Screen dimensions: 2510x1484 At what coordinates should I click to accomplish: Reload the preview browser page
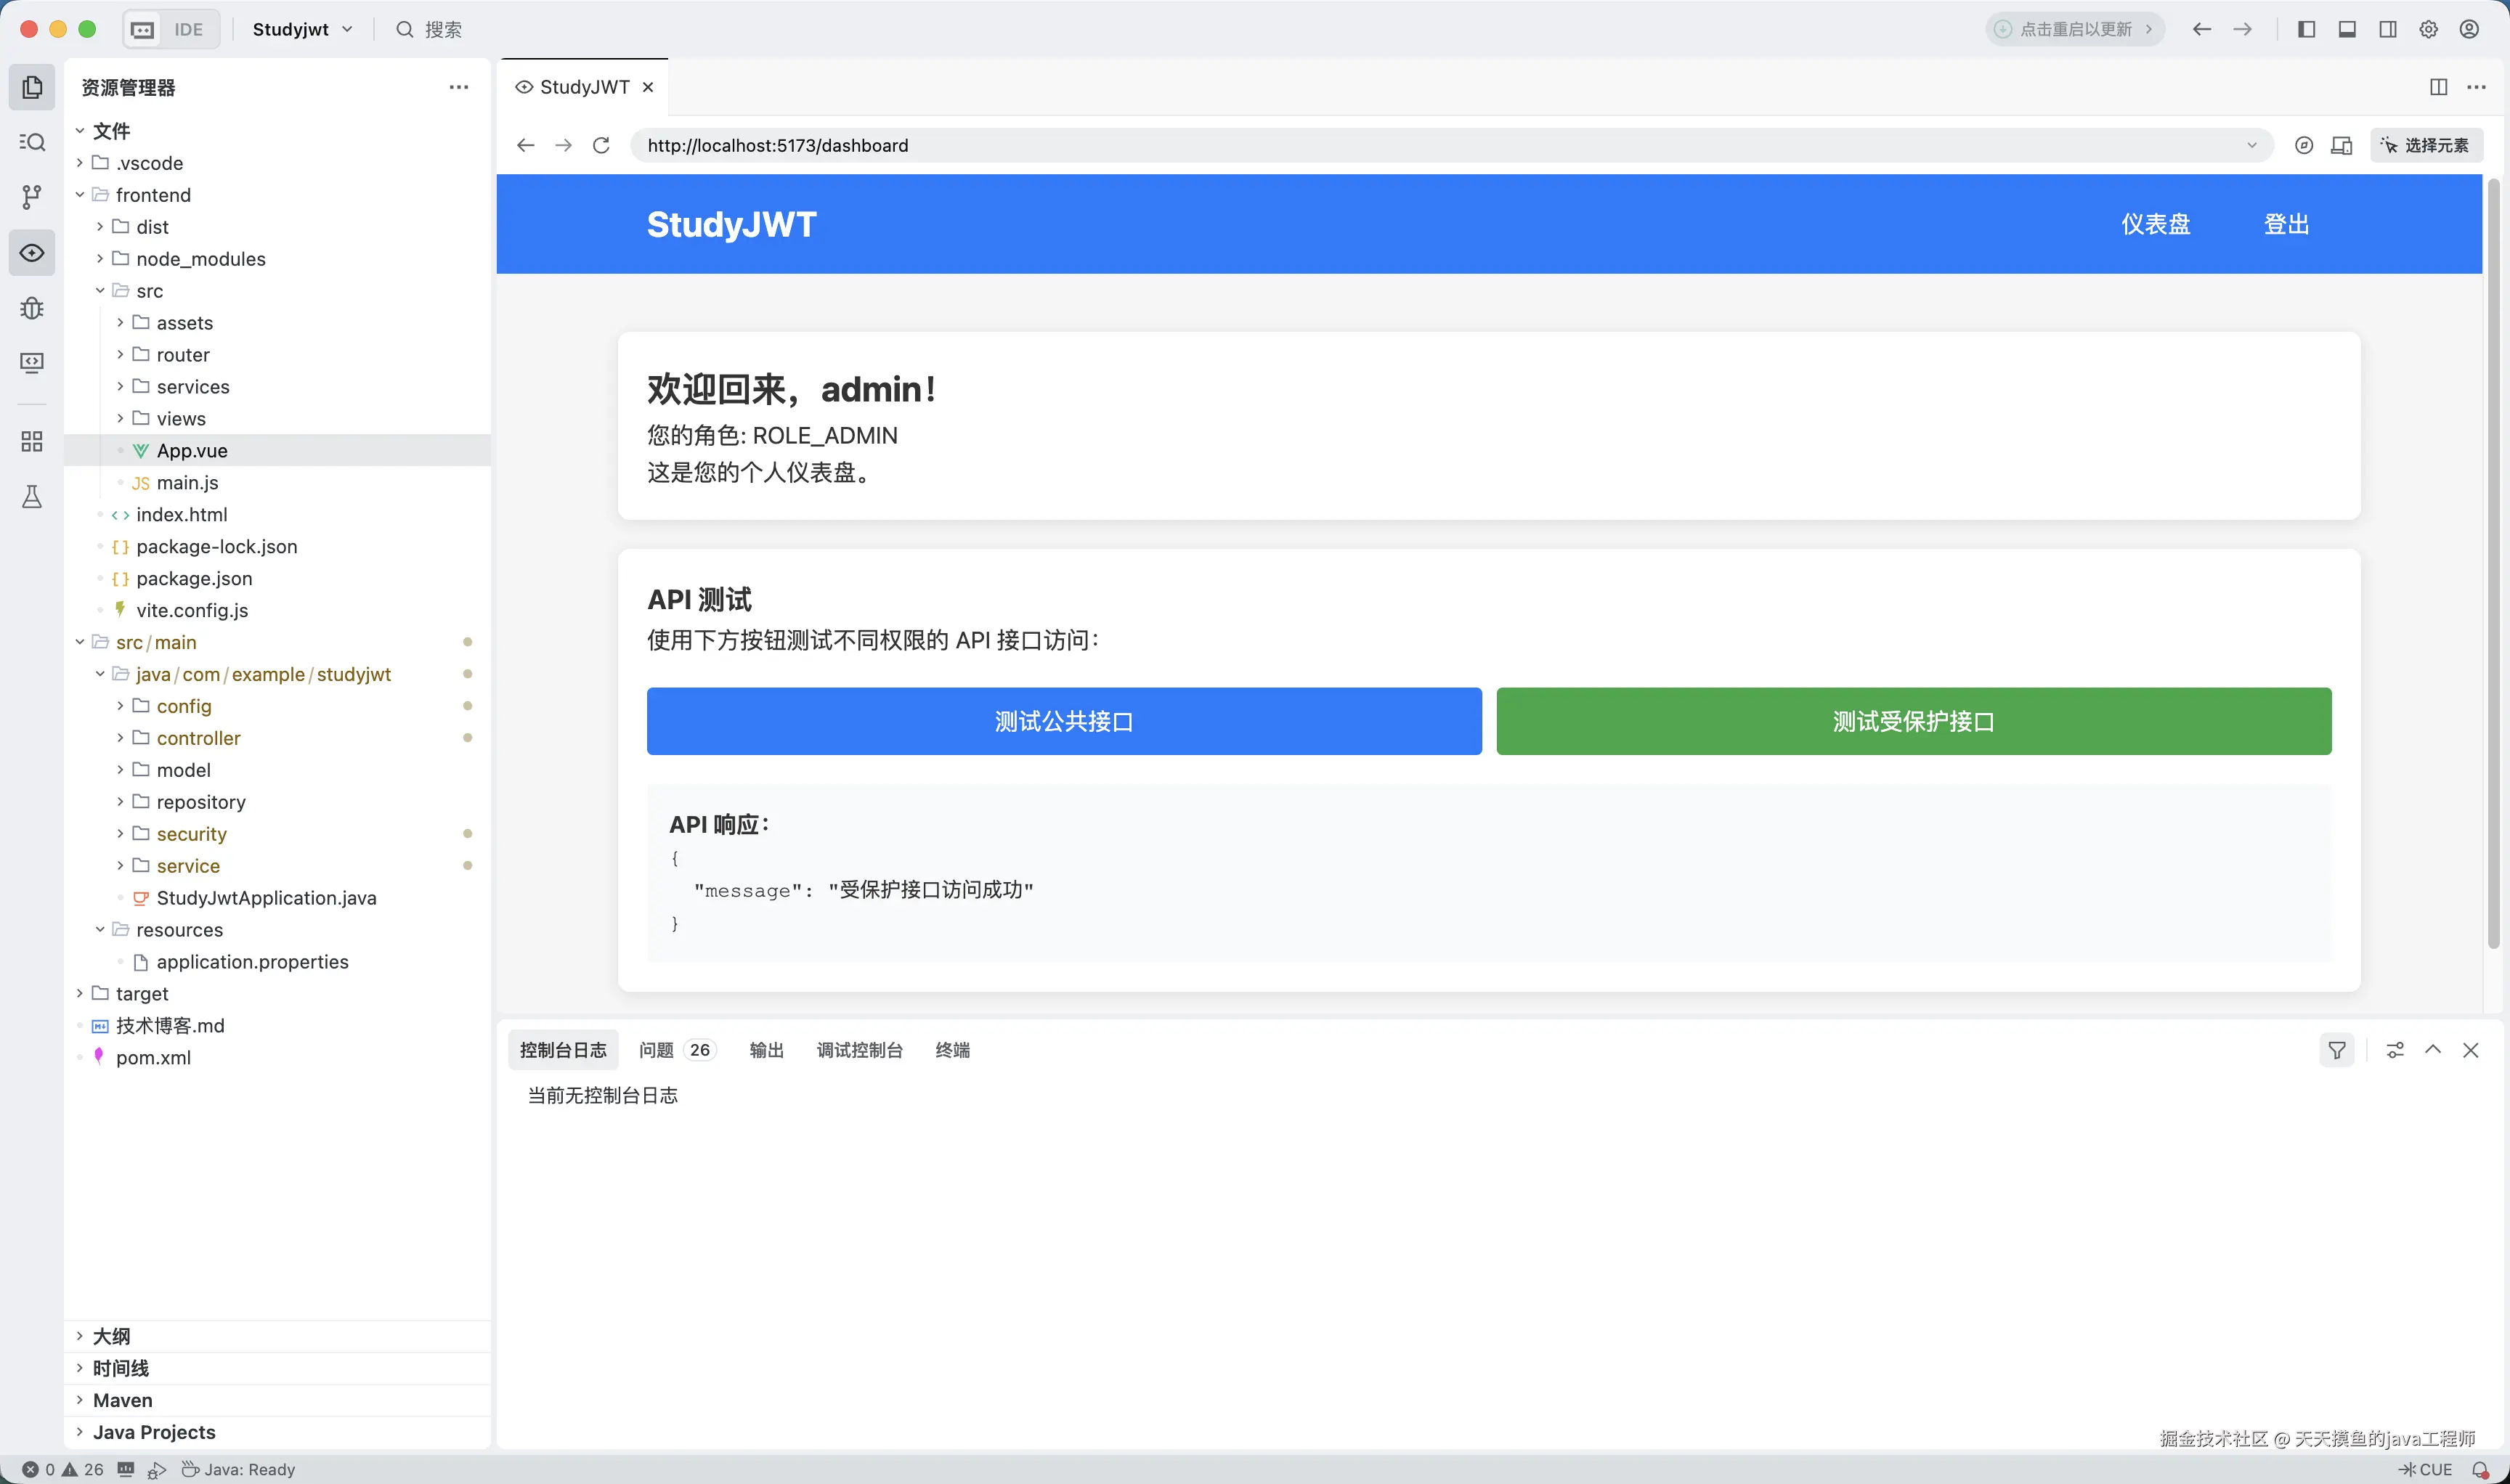(601, 145)
